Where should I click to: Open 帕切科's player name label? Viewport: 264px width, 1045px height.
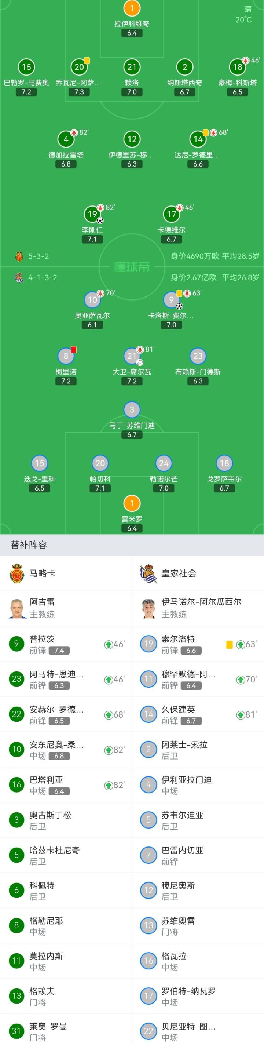pos(100,479)
